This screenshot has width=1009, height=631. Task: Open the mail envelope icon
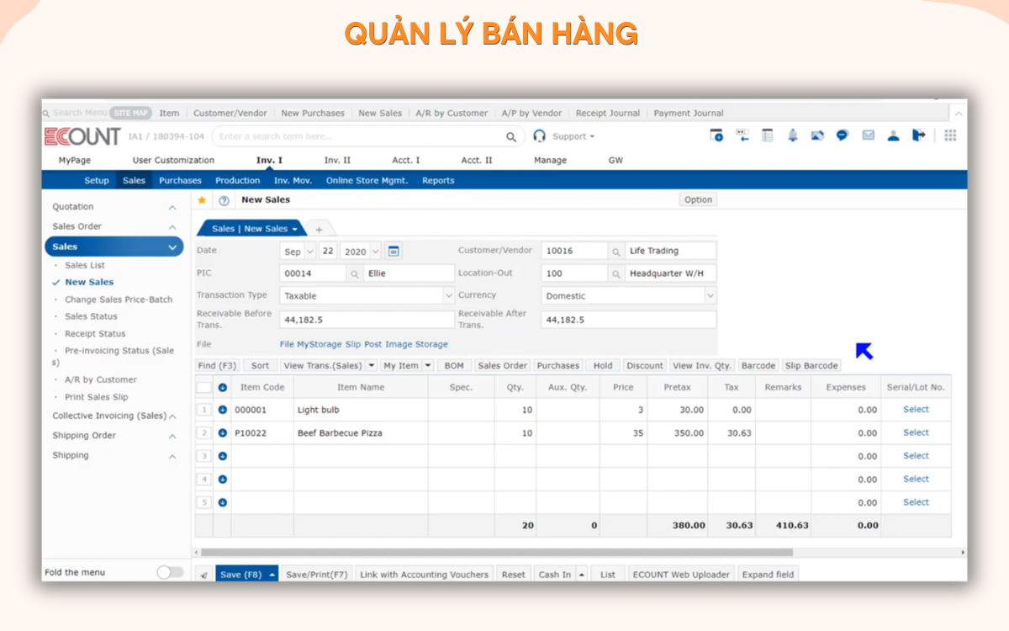pyautogui.click(x=868, y=135)
